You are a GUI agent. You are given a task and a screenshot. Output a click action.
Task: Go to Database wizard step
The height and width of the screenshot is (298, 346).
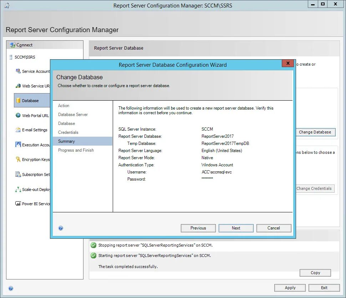pyautogui.click(x=66, y=123)
